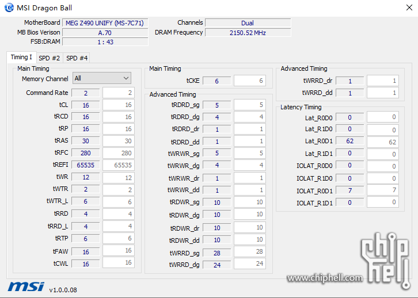418x298 pixels.
Task: Click the tRDRD_sg editable input field
Action: [250, 105]
